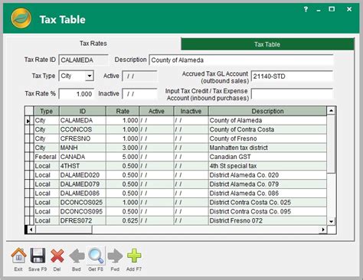Click the Description input field
Image resolution: width=363 pixels, height=280 pixels.
coord(241,60)
